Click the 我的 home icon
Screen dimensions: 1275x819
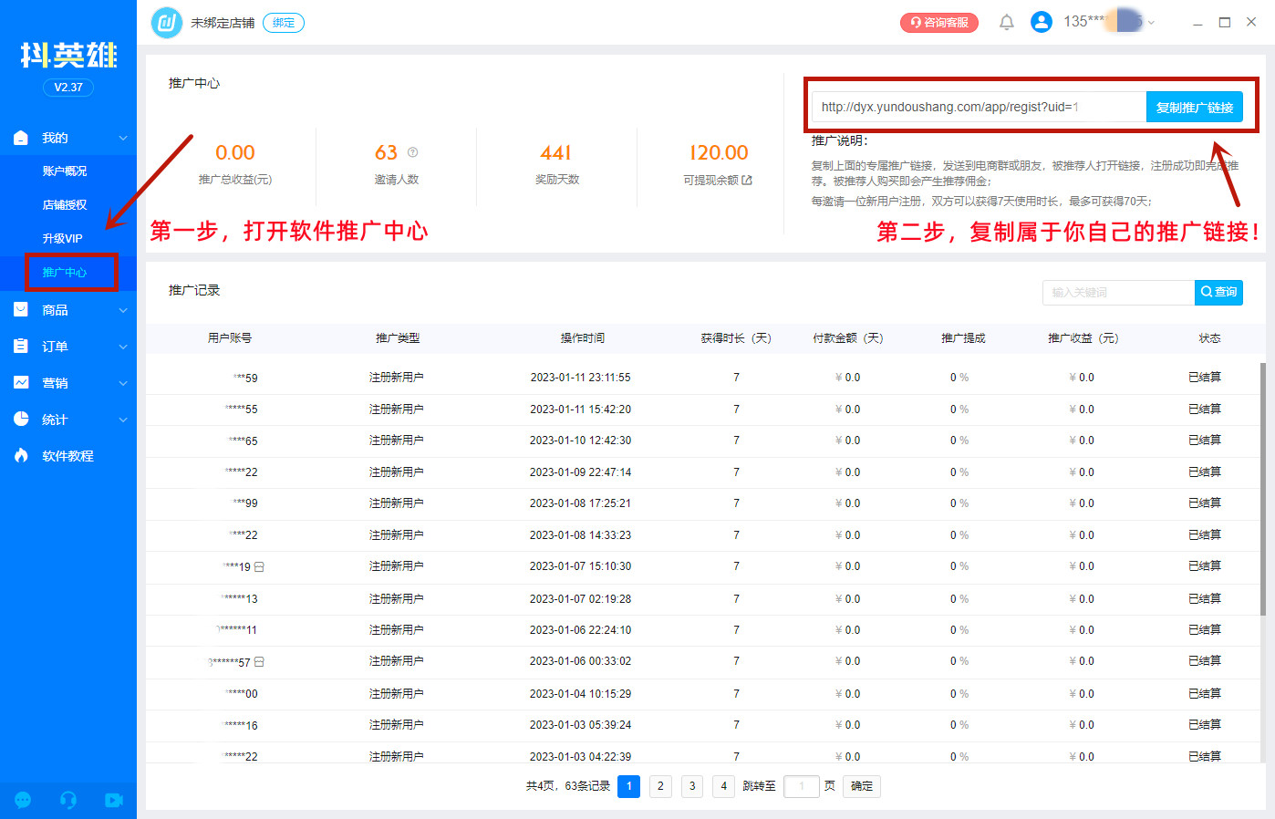click(x=21, y=138)
